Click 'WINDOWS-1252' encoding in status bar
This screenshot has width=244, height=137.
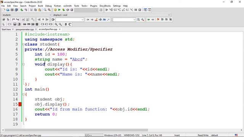132,135
